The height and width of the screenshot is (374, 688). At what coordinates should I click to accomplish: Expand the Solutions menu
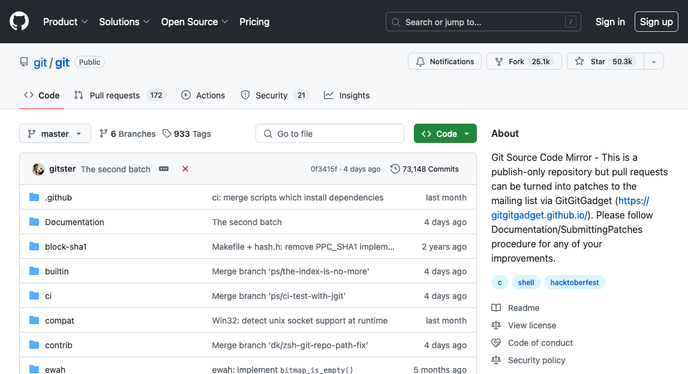click(124, 22)
